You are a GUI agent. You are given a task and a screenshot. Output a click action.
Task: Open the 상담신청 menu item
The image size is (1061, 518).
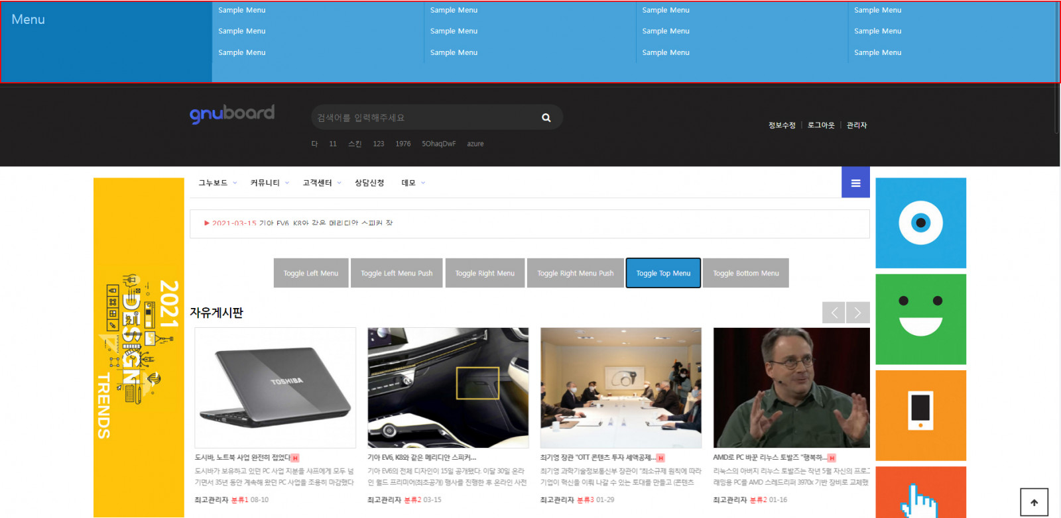click(x=369, y=183)
